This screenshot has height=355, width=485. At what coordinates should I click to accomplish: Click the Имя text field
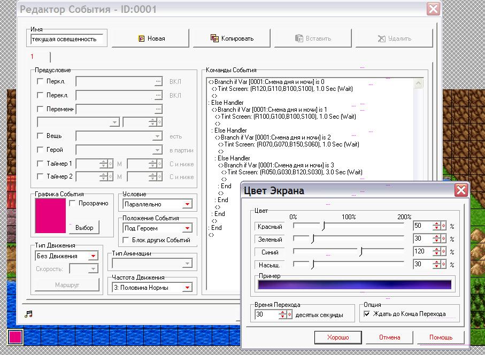(x=67, y=39)
